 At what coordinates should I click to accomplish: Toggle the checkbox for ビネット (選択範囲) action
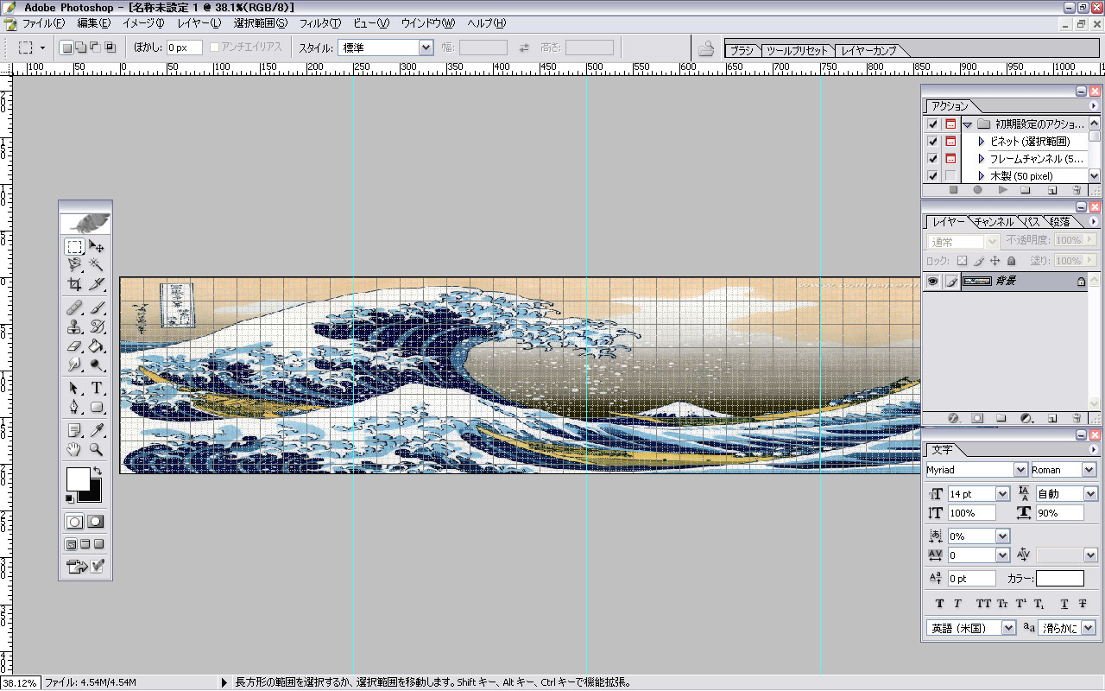(x=932, y=142)
